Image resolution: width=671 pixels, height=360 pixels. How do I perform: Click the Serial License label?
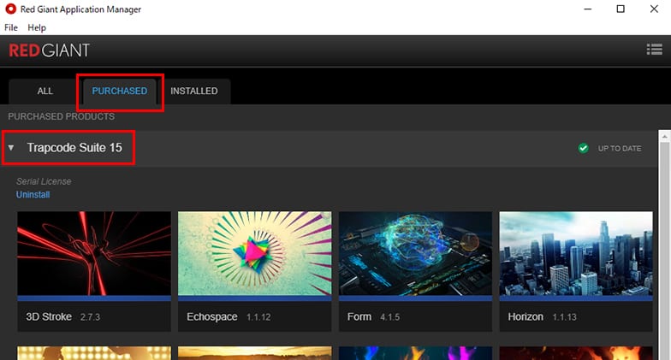44,181
